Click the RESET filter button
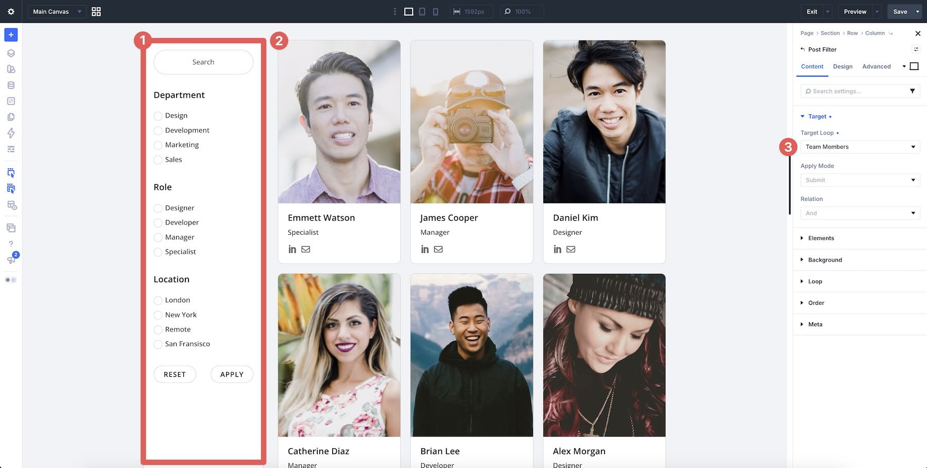Screen dimensions: 927x468 [175, 374]
